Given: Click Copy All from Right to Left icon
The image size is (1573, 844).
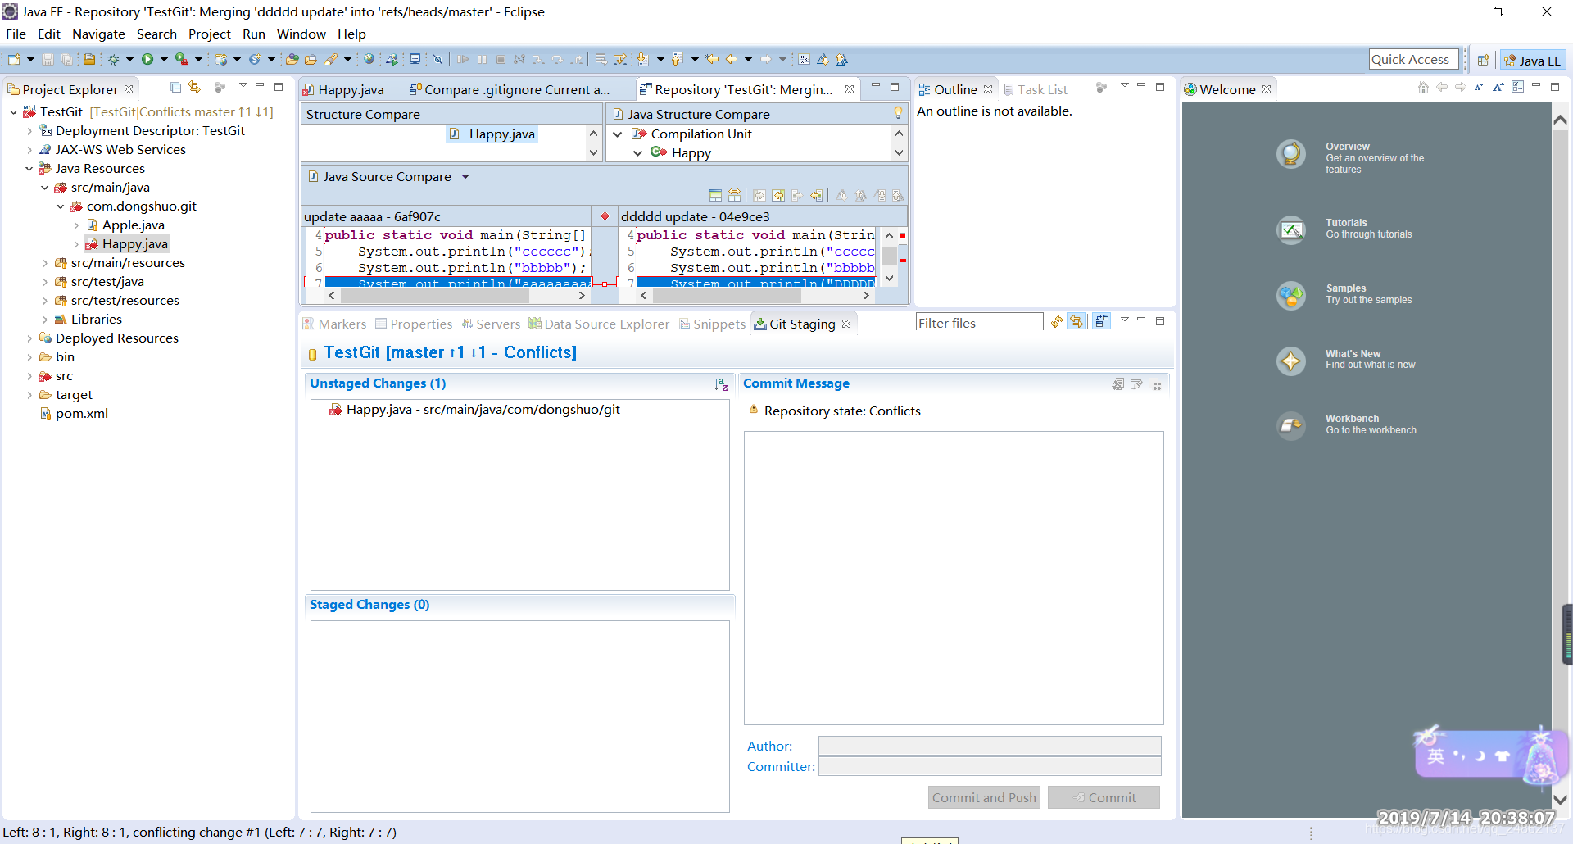Looking at the screenshot, I should point(778,195).
